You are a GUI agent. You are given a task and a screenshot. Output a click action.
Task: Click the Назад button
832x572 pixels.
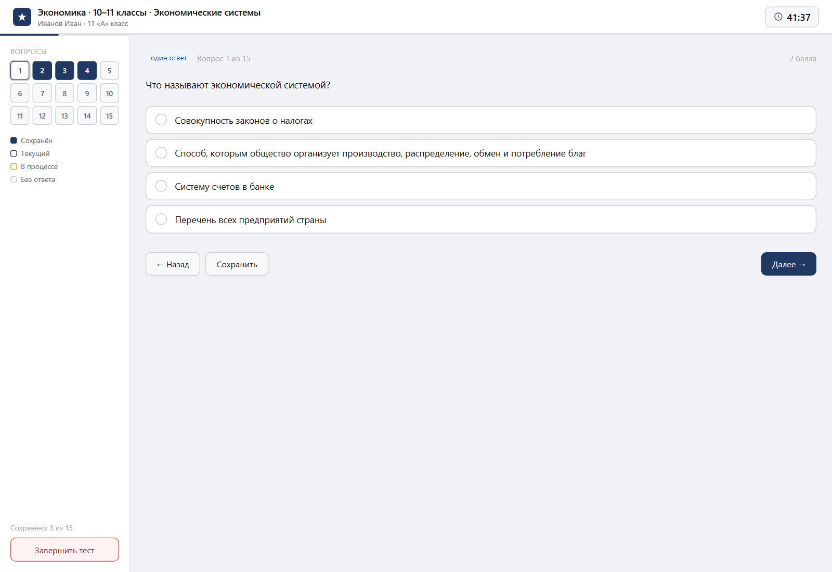[173, 264]
